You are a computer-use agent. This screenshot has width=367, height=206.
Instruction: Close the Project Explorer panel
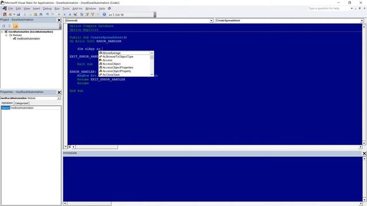point(59,20)
